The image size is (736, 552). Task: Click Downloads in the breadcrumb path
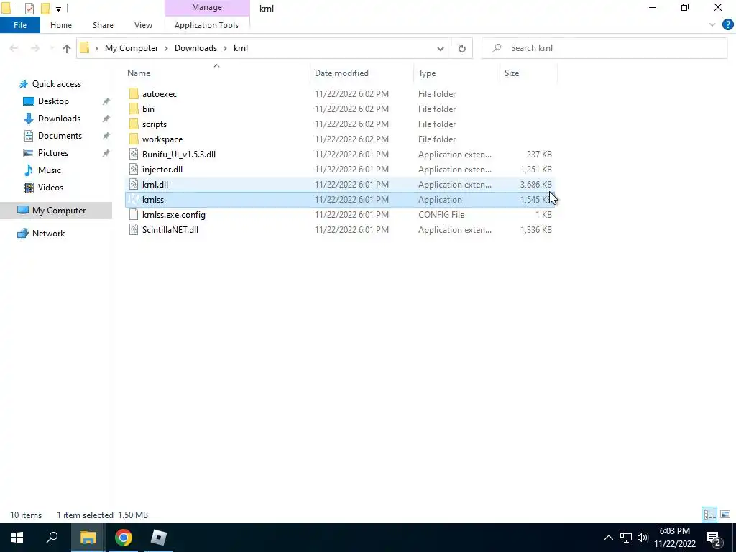coord(195,48)
